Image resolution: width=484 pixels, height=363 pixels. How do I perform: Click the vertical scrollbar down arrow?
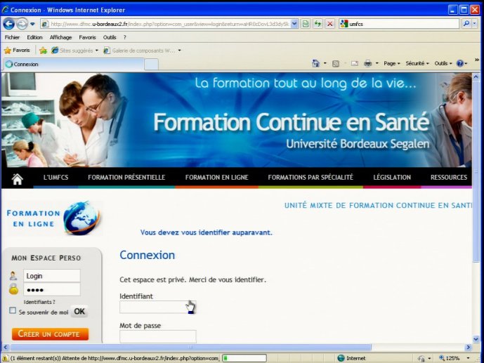(476, 339)
